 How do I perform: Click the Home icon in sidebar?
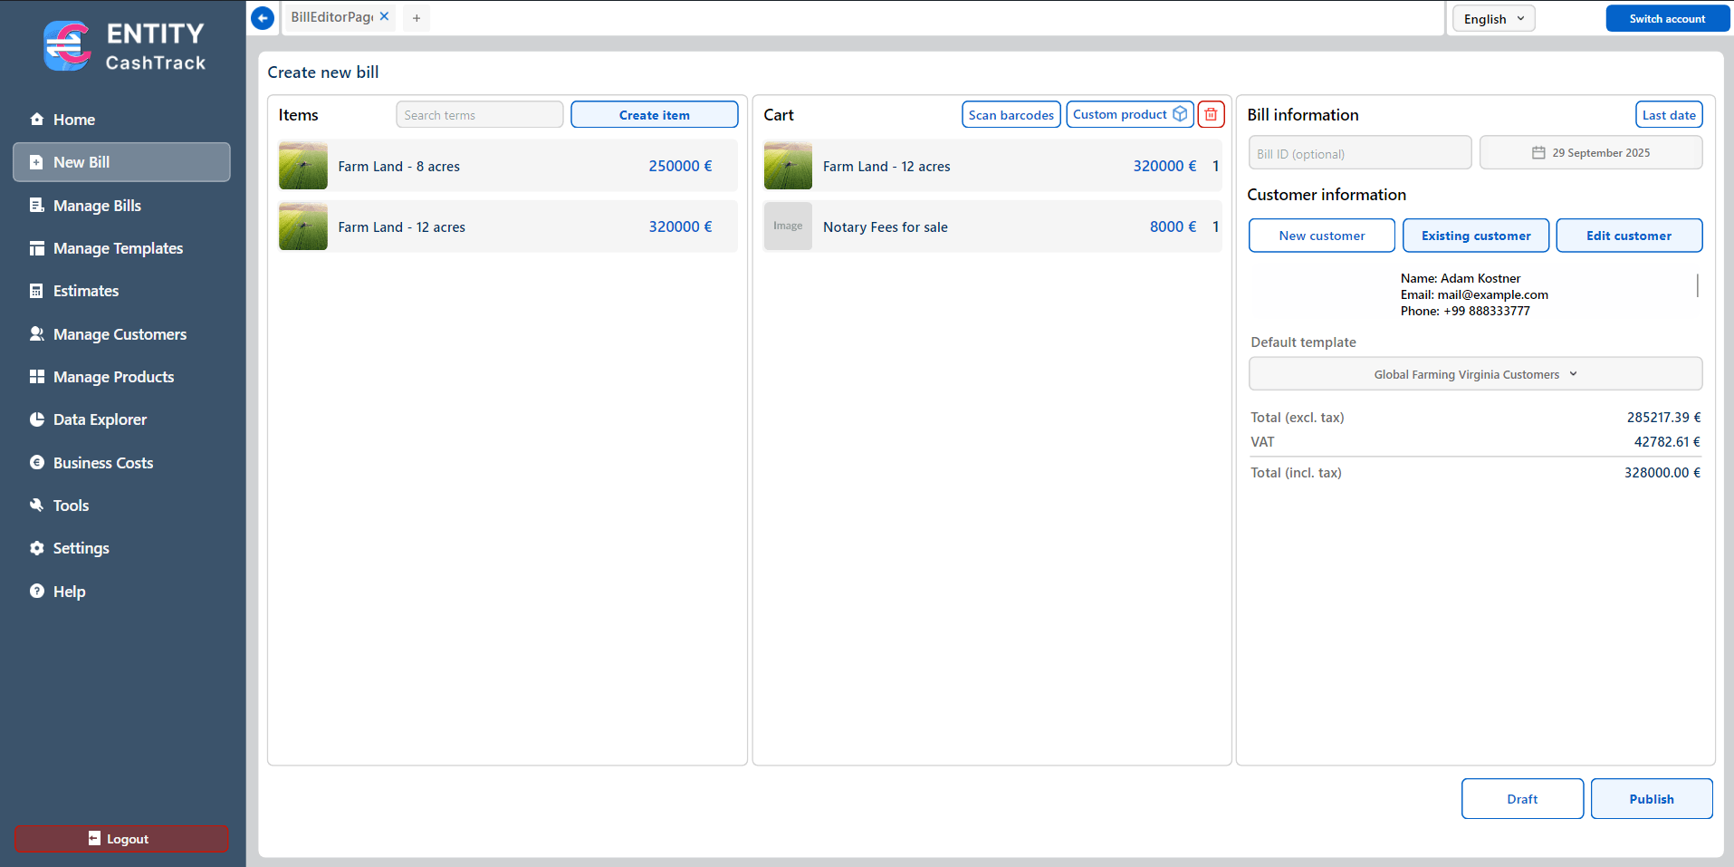(x=37, y=120)
